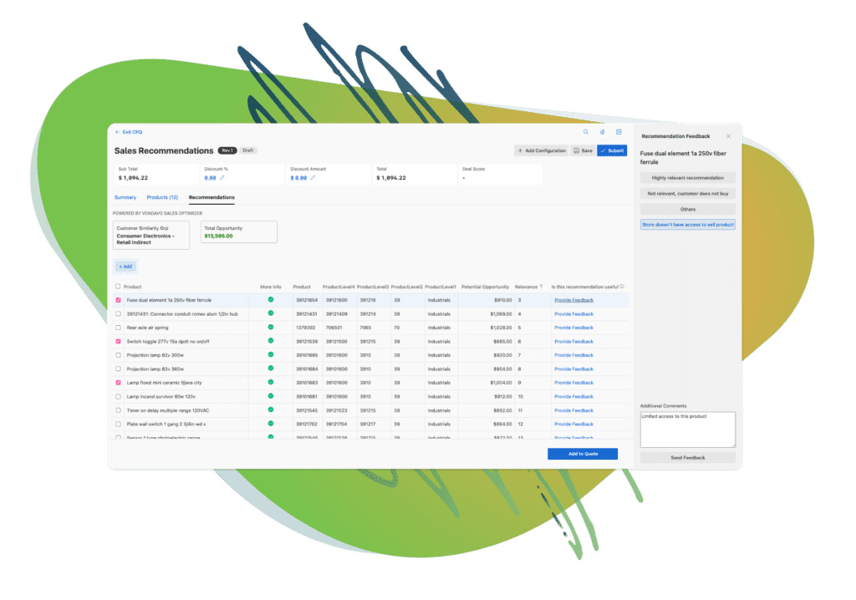Switch to the Summary tab

[x=125, y=197]
